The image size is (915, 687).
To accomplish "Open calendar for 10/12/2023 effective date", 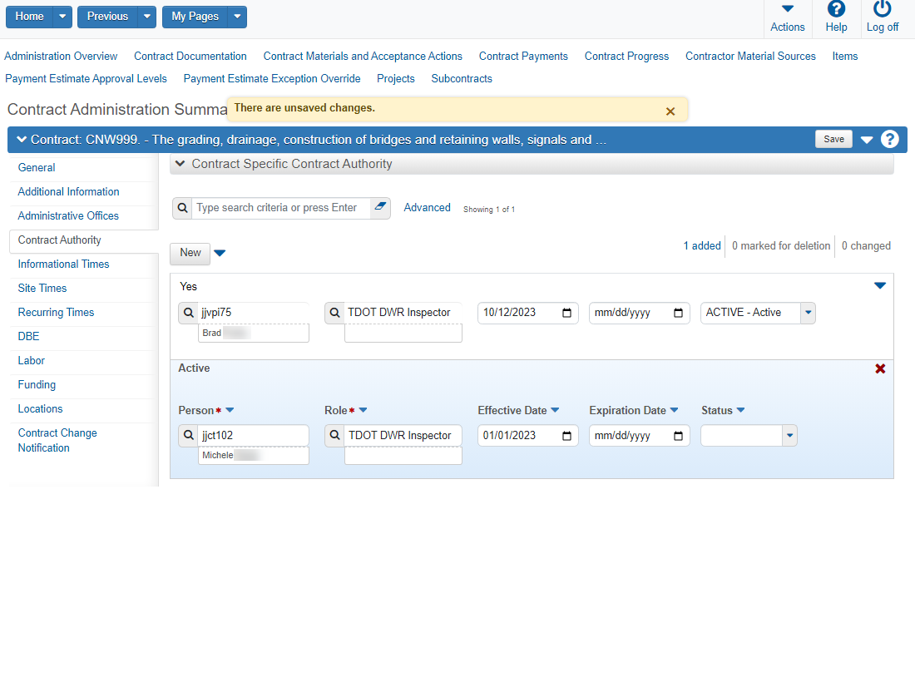I will [x=566, y=313].
